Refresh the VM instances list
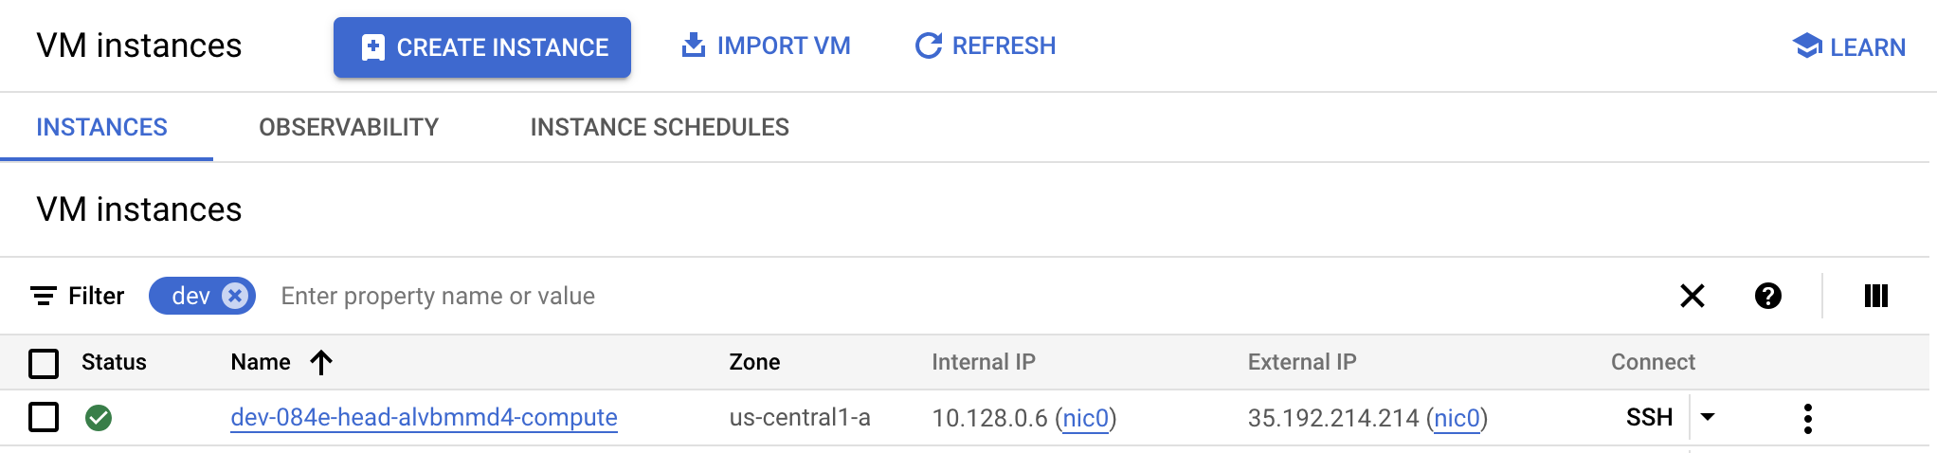Image resolution: width=1937 pixels, height=453 pixels. click(985, 45)
